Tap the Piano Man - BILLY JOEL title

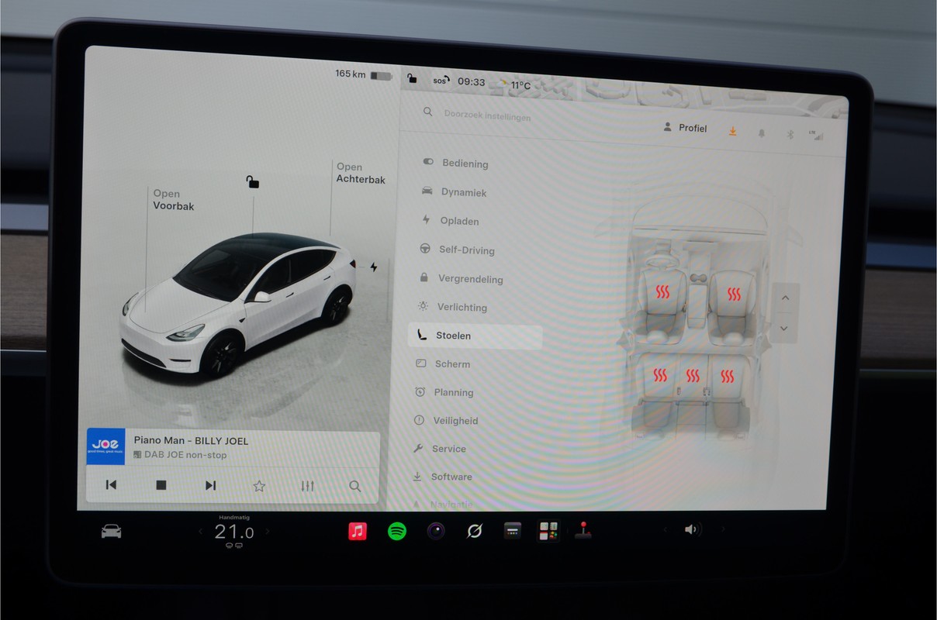point(191,440)
